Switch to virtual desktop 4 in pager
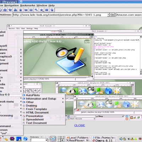 click(x=62, y=140)
